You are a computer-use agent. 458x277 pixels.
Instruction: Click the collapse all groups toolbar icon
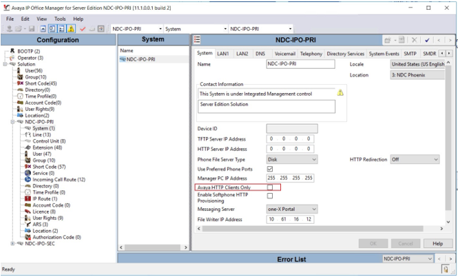click(43, 29)
